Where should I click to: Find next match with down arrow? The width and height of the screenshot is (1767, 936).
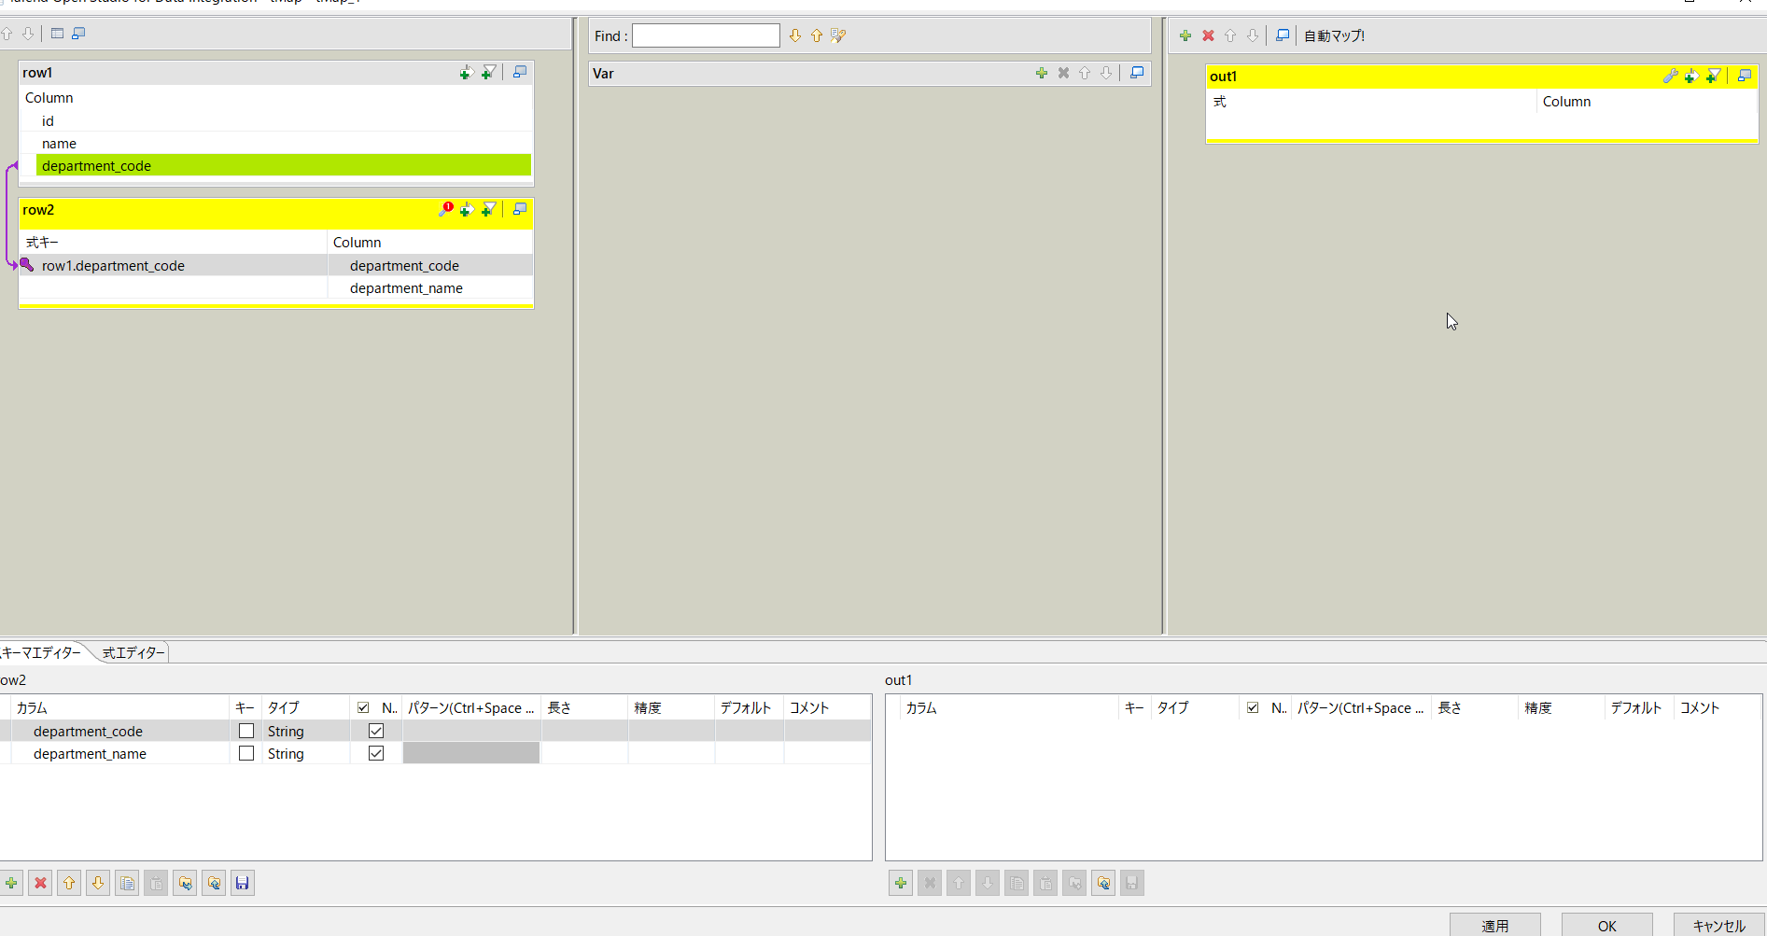click(795, 35)
